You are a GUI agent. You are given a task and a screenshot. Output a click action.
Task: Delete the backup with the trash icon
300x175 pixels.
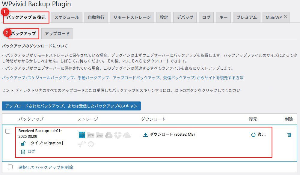pos(289,135)
